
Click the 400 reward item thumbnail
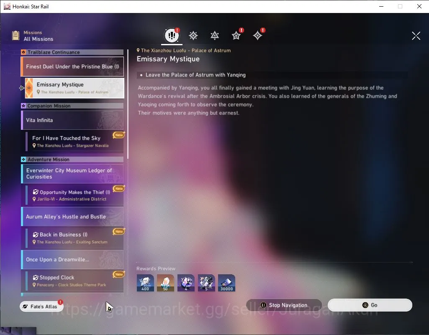click(145, 283)
